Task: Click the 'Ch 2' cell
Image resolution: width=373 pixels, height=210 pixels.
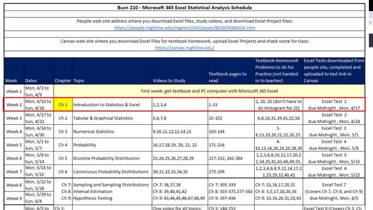Action: 63,118
